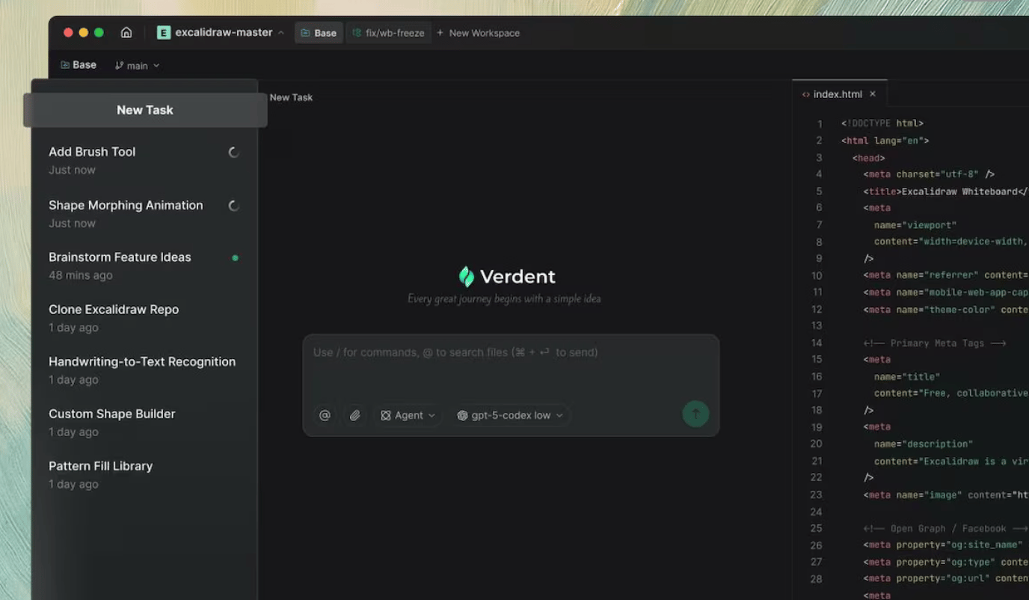Click the green send arrow button
Screen dimensions: 1029x600
click(695, 414)
